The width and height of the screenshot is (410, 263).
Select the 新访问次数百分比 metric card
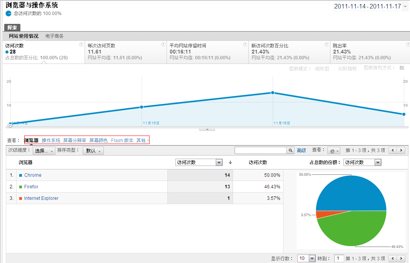point(290,52)
